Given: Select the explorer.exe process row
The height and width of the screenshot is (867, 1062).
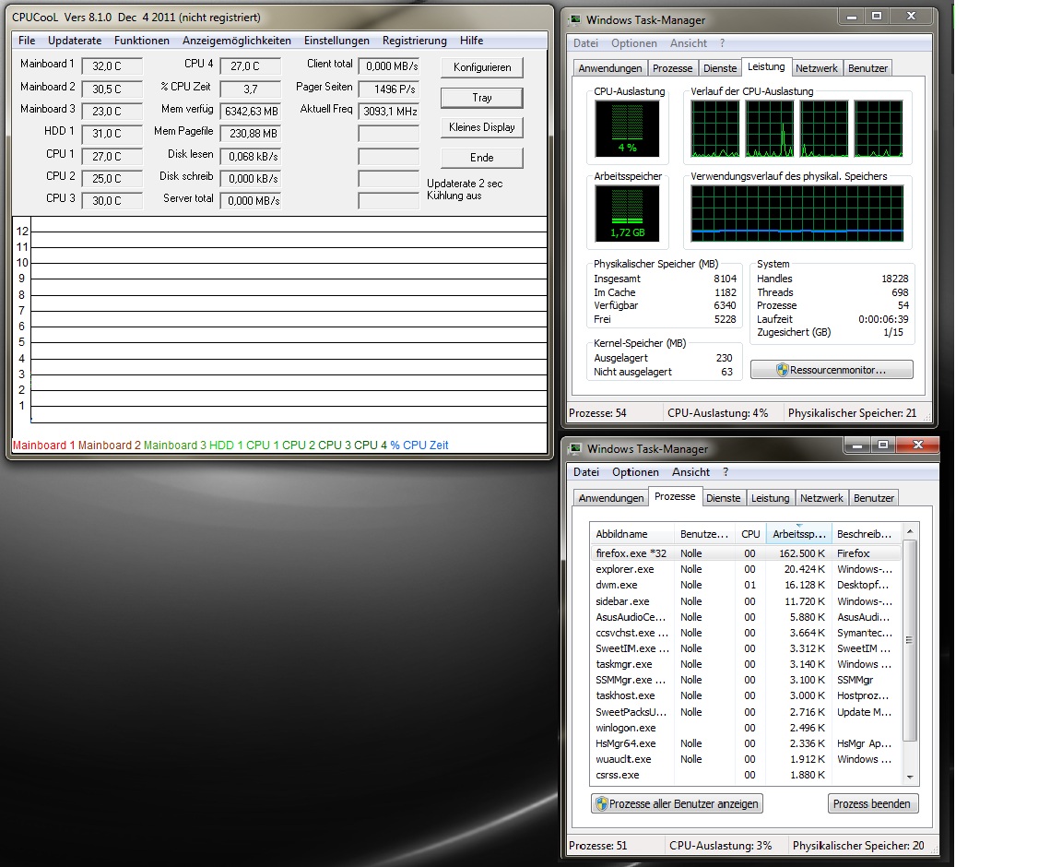Looking at the screenshot, I should 746,569.
